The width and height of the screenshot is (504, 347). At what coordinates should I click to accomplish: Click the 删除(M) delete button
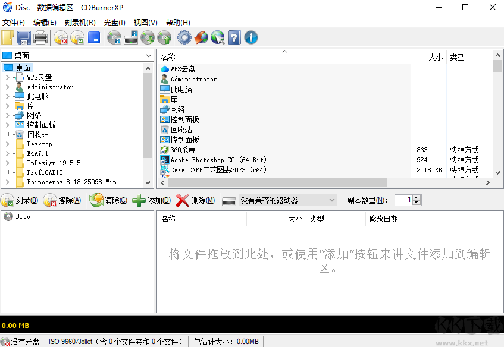point(195,200)
